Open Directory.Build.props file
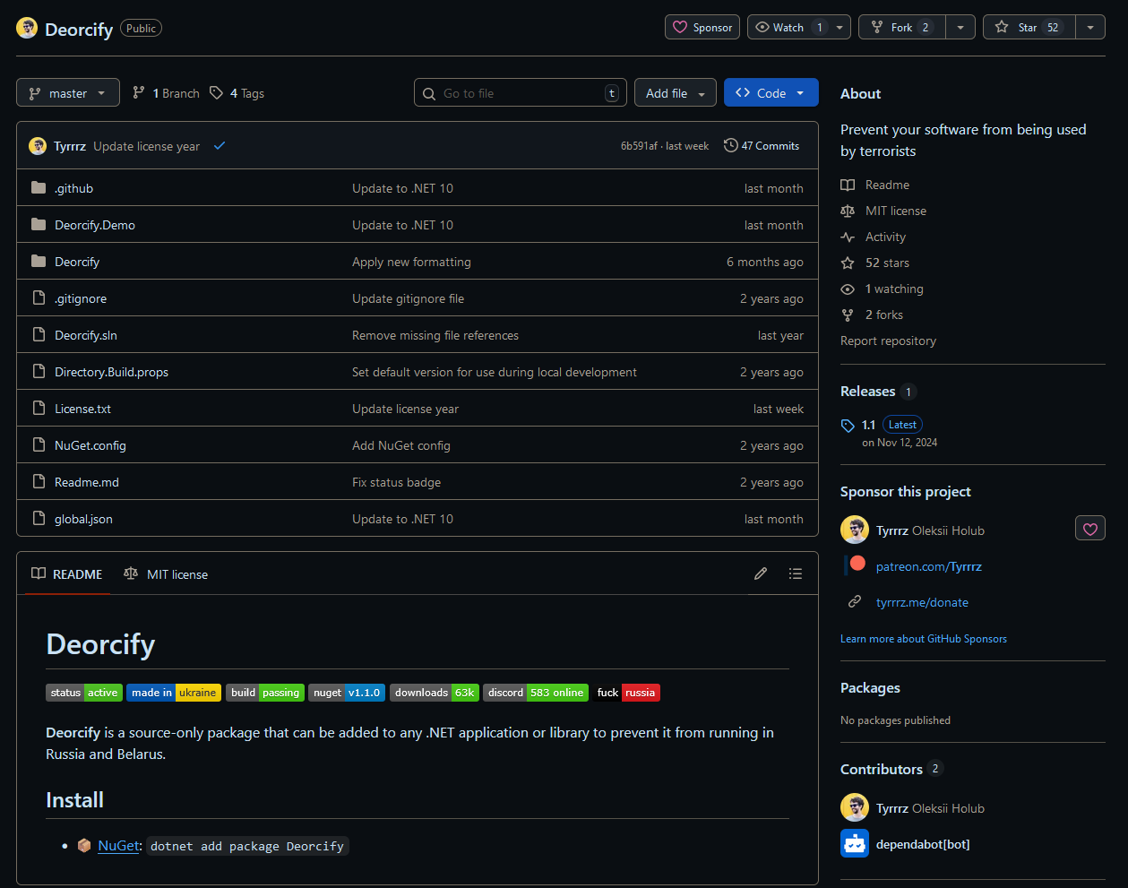 pos(111,372)
